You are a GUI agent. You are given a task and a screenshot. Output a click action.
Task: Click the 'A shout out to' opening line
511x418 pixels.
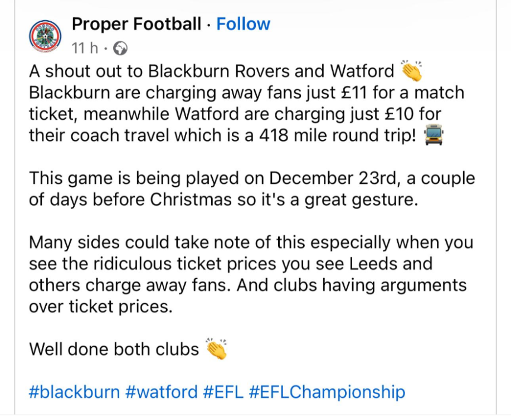88,71
